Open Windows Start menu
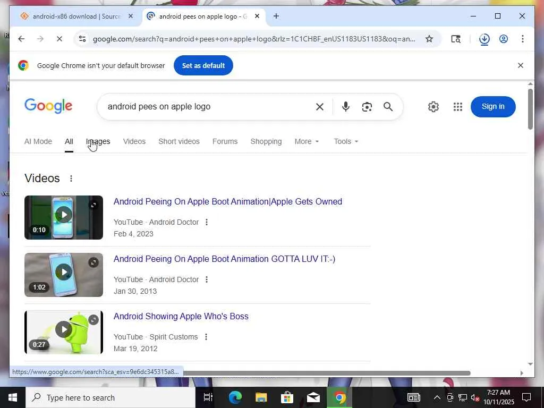The height and width of the screenshot is (408, 544). point(13,397)
